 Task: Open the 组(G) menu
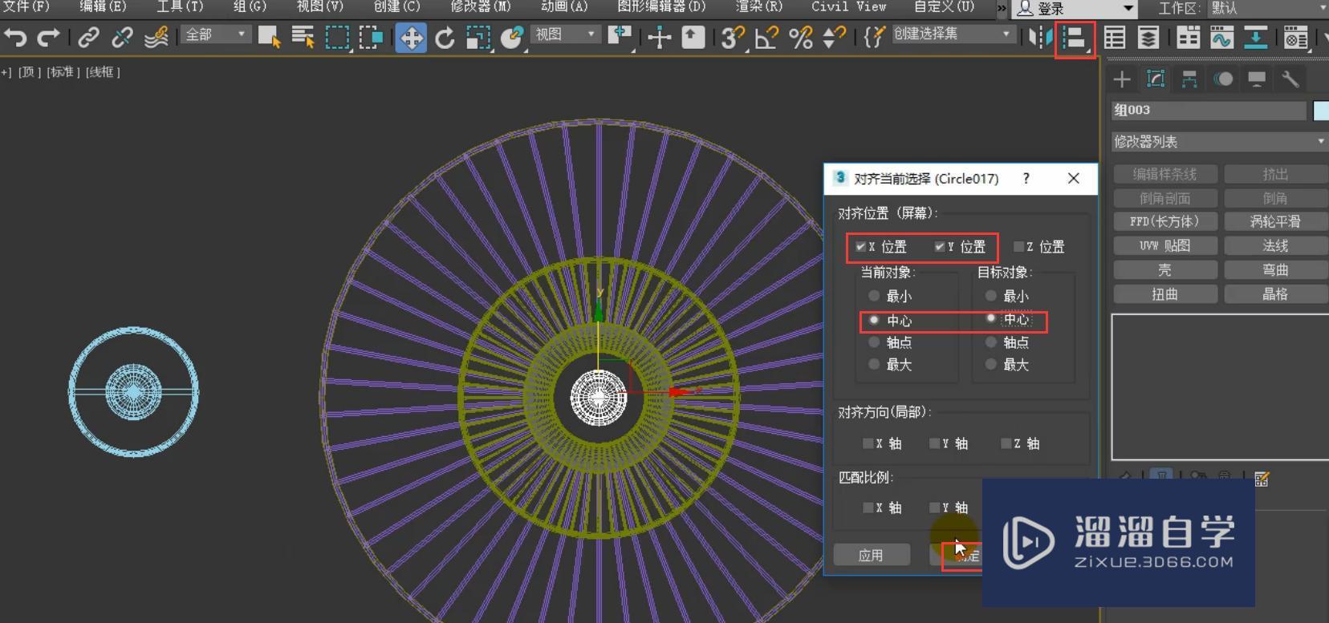pyautogui.click(x=250, y=6)
